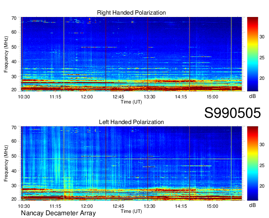
Task: Click the 12:00 time tick under Left Handed plot
Action: click(87, 206)
